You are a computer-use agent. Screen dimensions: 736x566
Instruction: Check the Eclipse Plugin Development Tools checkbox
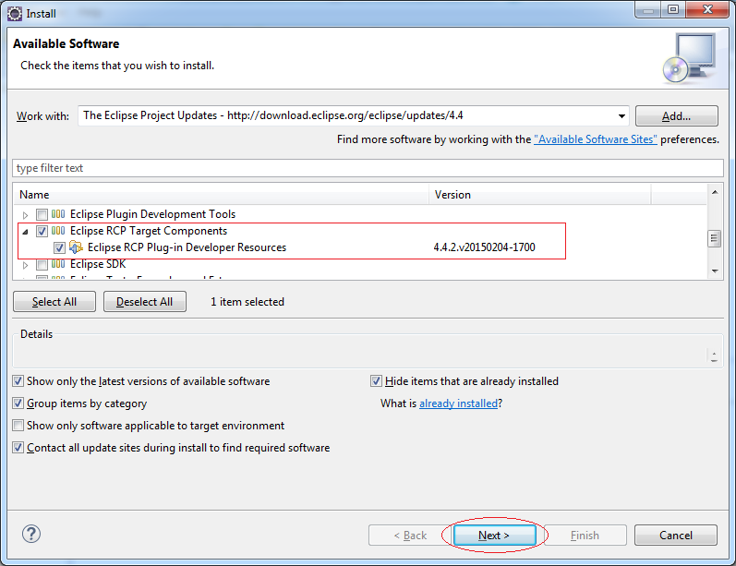(x=42, y=215)
